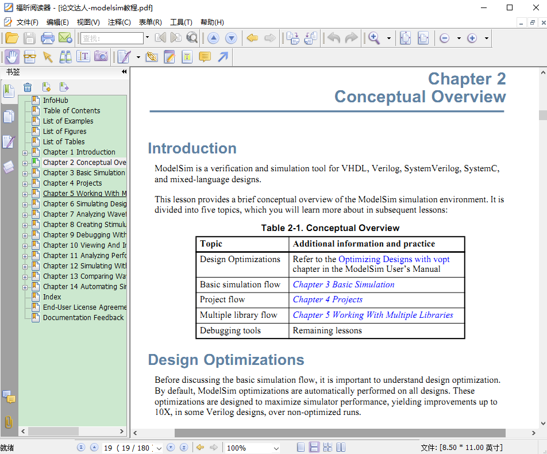Select the Hand tool in toolbar
Image resolution: width=547 pixels, height=454 pixels.
12,56
